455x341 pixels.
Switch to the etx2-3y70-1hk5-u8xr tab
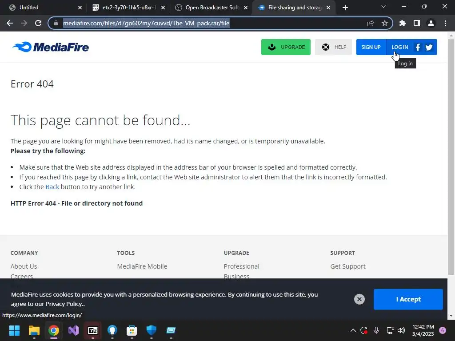(x=129, y=8)
